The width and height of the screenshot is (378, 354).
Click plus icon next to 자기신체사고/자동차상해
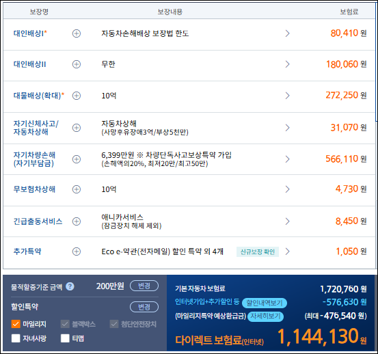(77, 128)
